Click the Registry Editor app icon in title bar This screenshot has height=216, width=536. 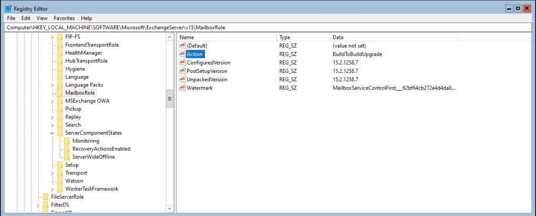tap(8, 8)
